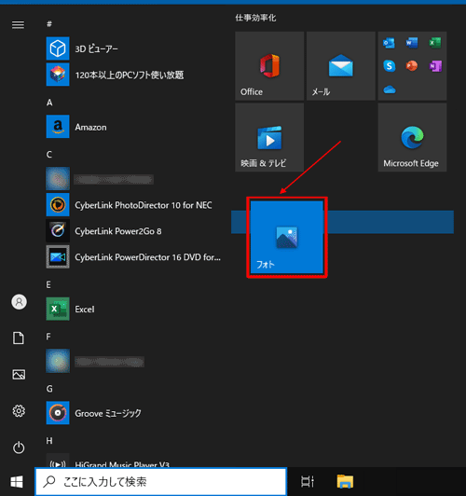Jump via the # section header

49,24
